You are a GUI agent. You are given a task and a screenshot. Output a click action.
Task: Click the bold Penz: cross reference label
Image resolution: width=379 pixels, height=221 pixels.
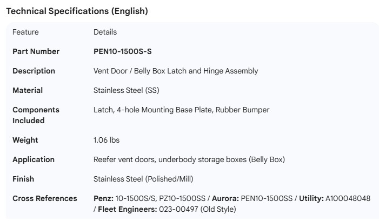click(103, 198)
